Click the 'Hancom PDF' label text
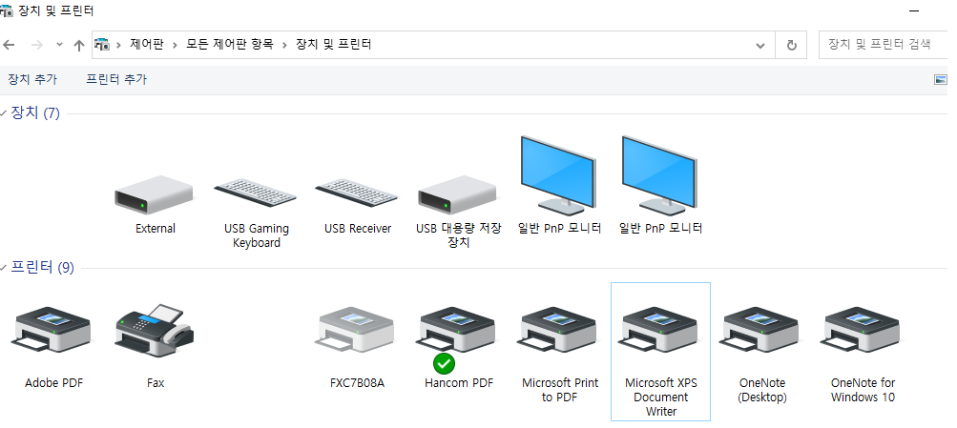The width and height of the screenshot is (957, 428). click(x=459, y=383)
